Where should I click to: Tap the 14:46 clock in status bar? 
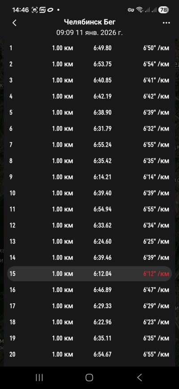(20, 10)
